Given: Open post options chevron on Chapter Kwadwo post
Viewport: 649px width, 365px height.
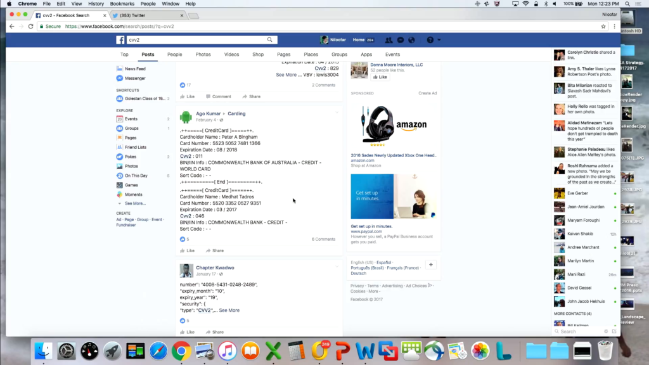Looking at the screenshot, I should pyautogui.click(x=337, y=267).
